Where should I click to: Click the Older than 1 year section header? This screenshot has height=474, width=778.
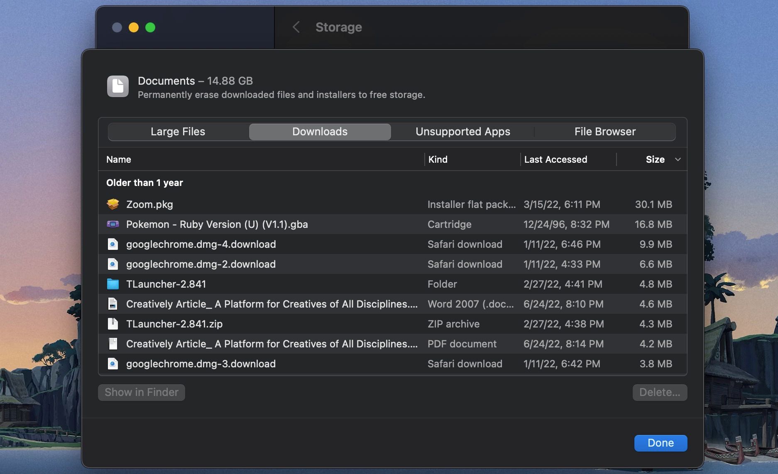(x=144, y=182)
